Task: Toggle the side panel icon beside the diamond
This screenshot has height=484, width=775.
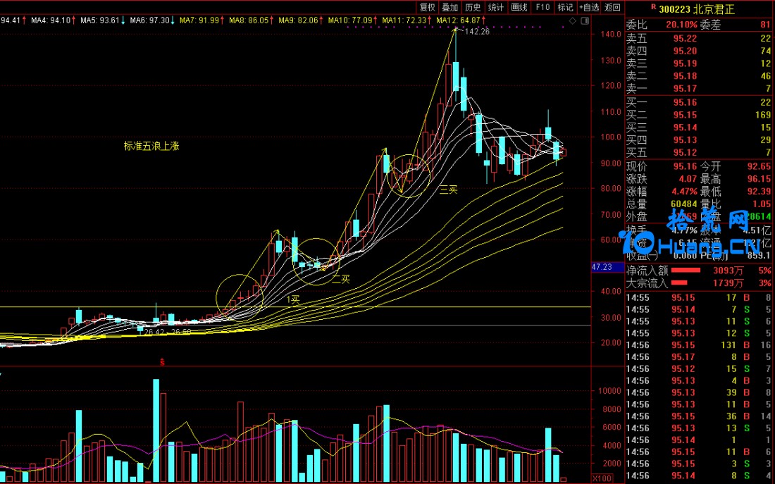Action: click(x=585, y=20)
